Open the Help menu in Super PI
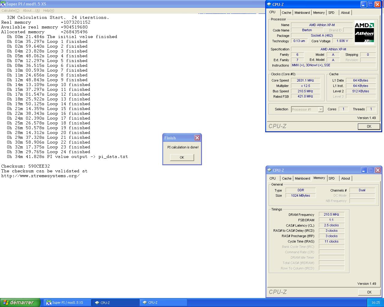The image size is (384, 307). click(49, 10)
